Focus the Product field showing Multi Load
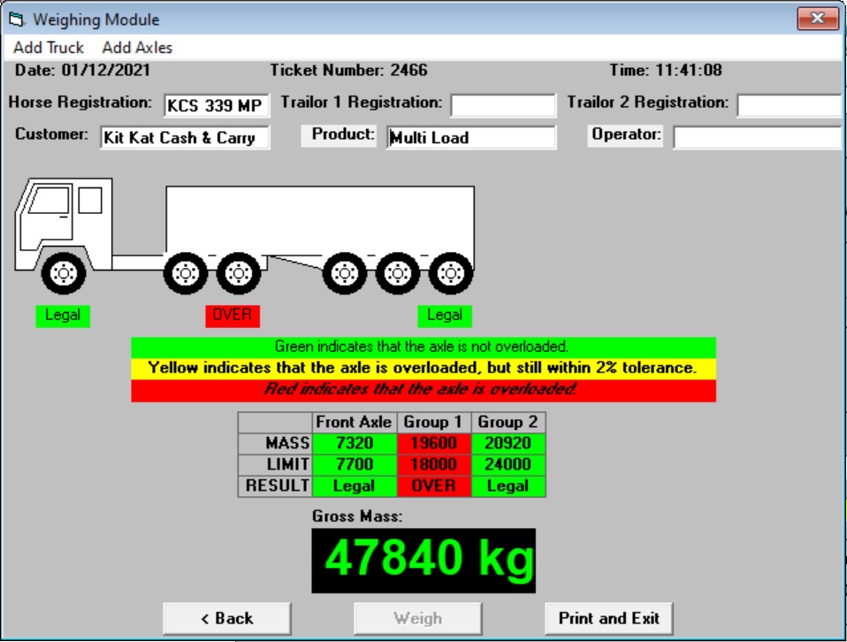Image resolution: width=847 pixels, height=642 pixels. [x=471, y=138]
